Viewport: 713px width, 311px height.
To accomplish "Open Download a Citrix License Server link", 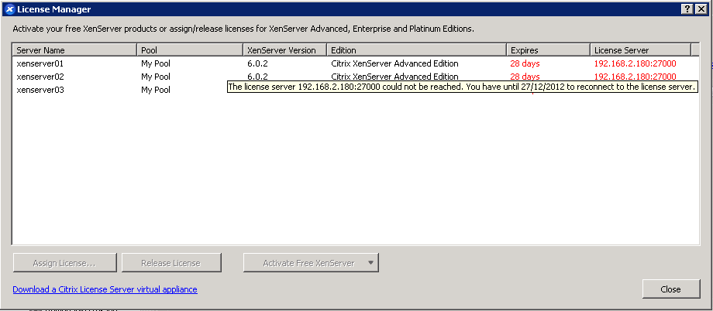I will point(105,289).
